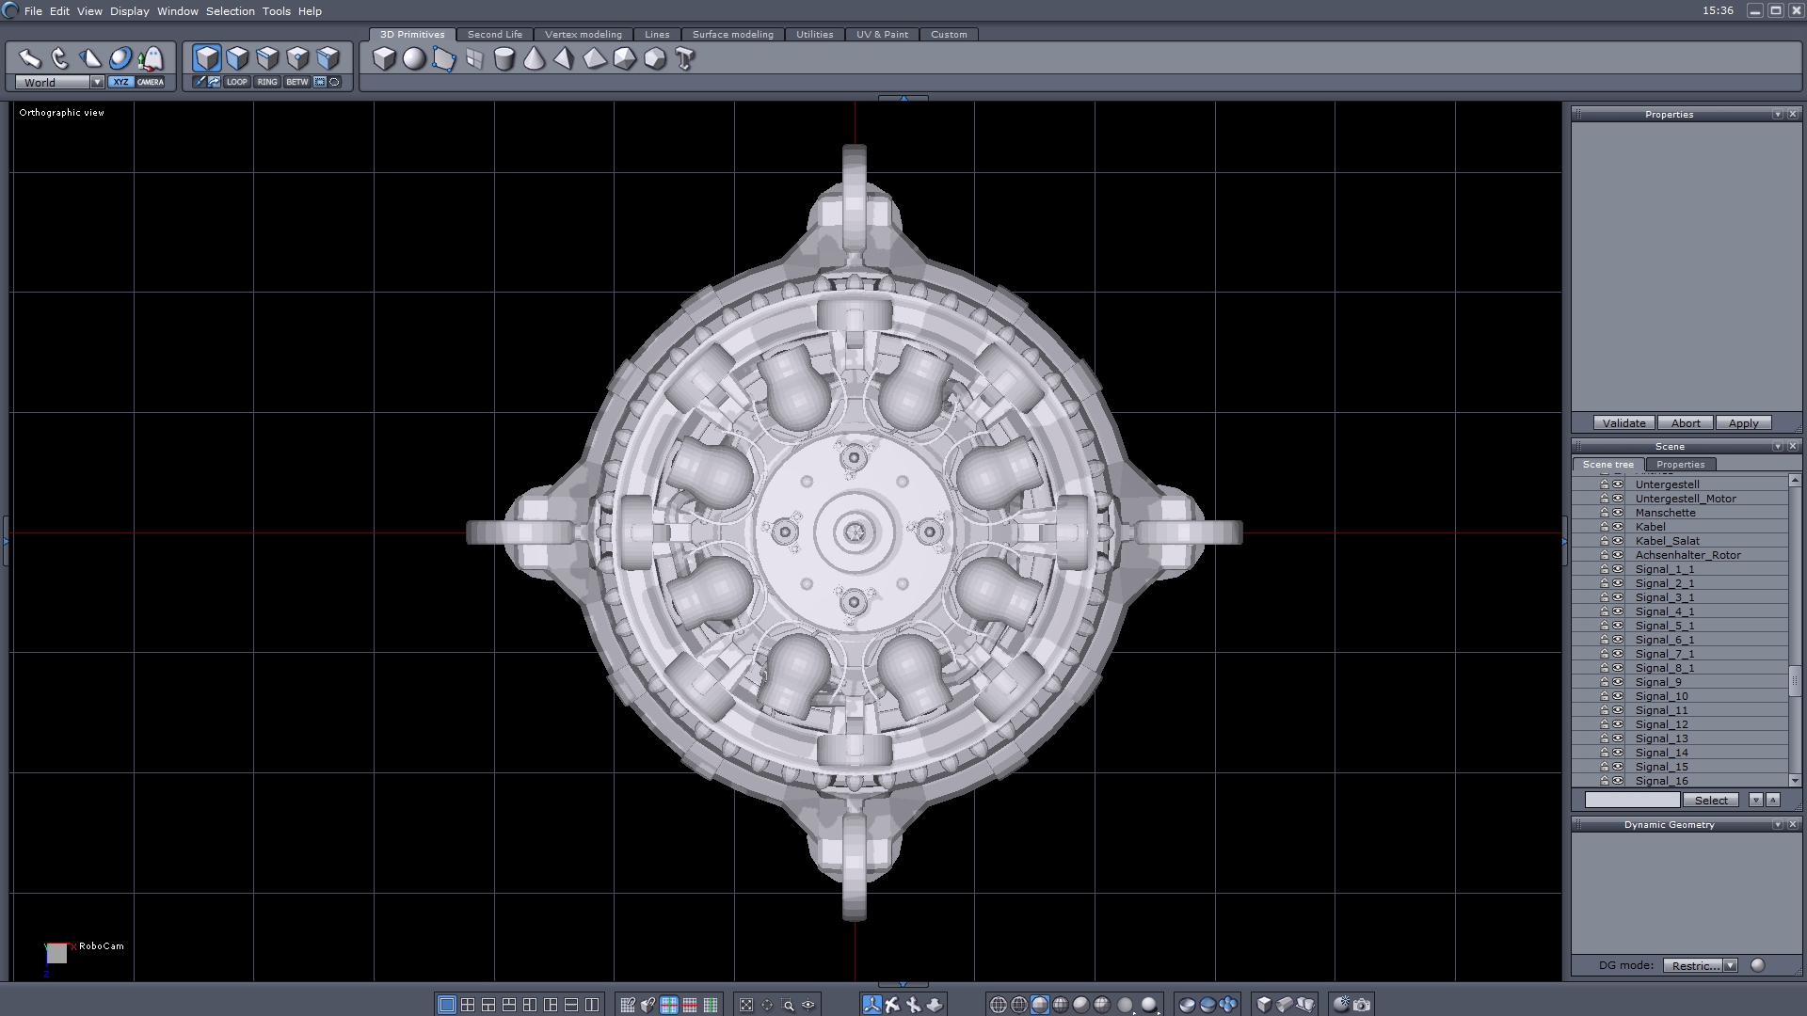Activate object selection mode cube
This screenshot has height=1016, width=1807.
(x=207, y=58)
